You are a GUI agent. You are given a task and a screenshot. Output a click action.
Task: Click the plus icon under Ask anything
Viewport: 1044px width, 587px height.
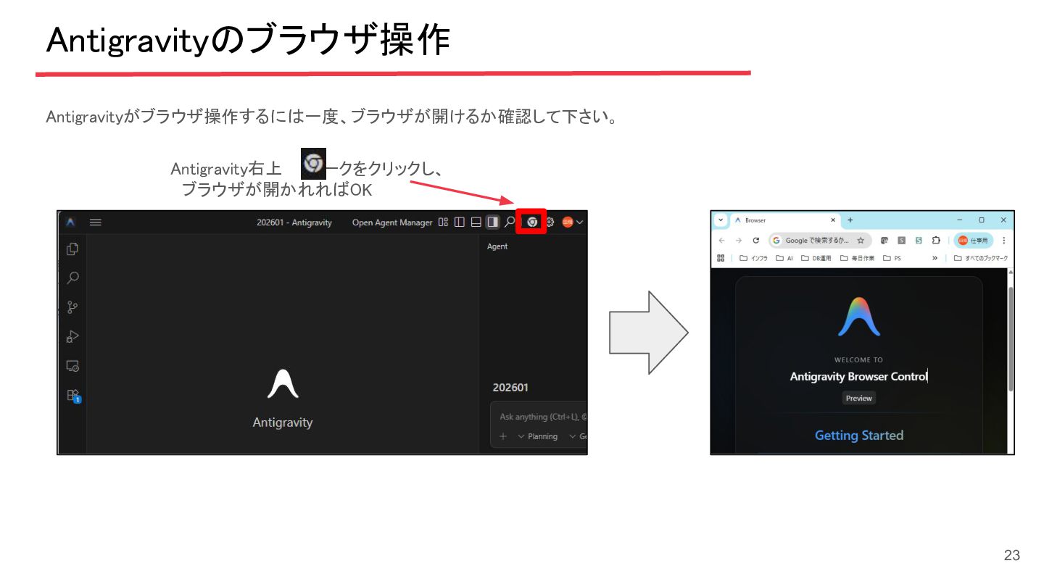pos(503,436)
